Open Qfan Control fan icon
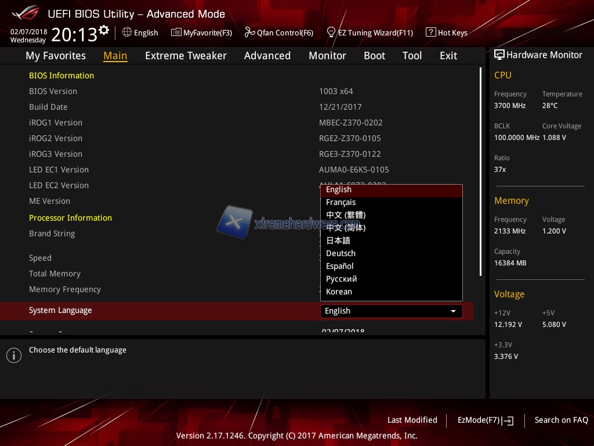 249,33
